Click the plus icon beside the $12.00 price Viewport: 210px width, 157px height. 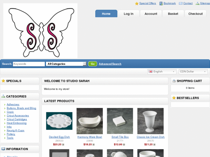click(x=124, y=144)
